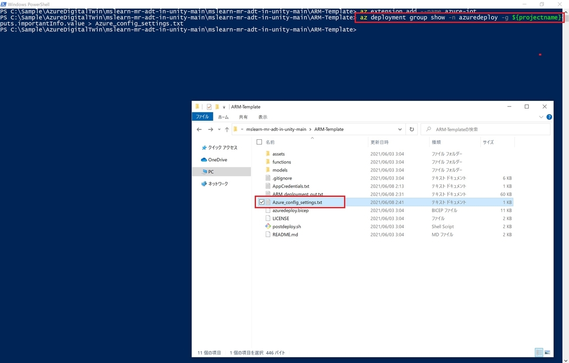Screen dimensions: 569x363
Task: Select ネットワーク in the navigation pane
Action: tap(218, 184)
